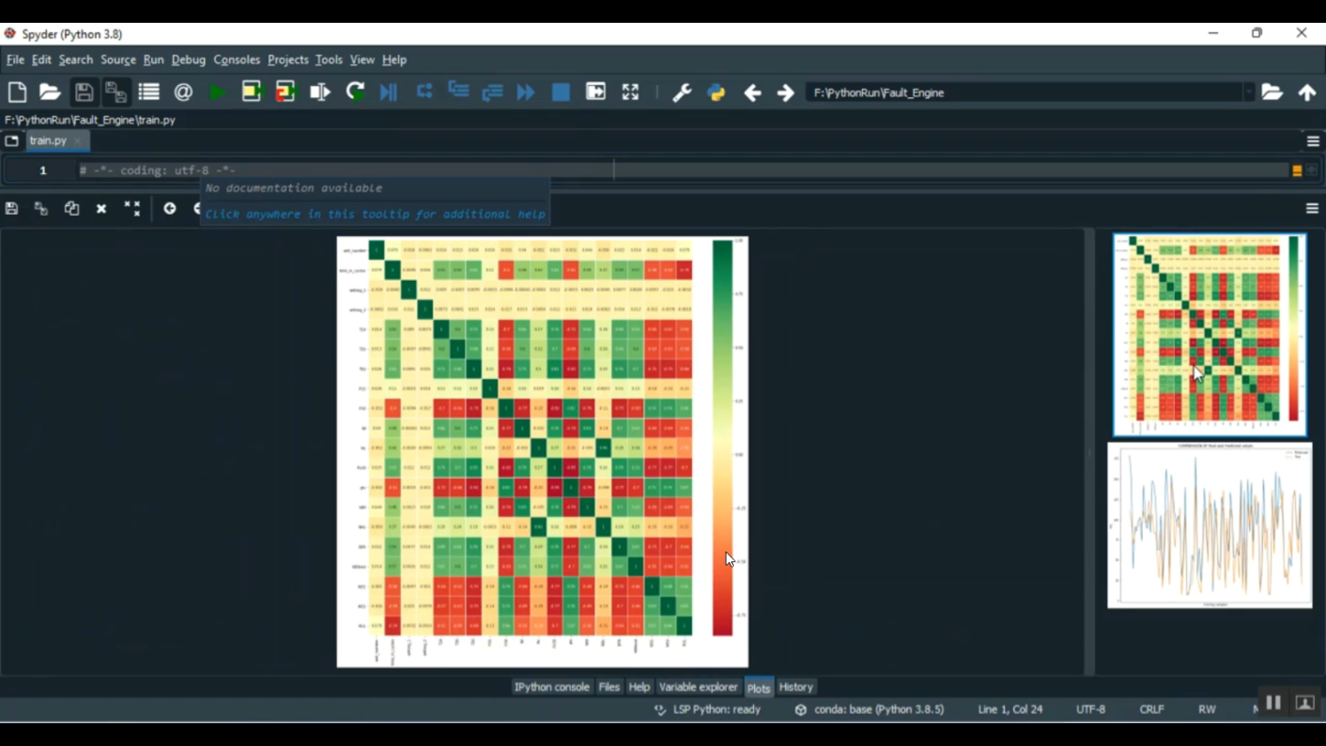Open the editor options hamburger menu
This screenshot has height=746, width=1326.
pyautogui.click(x=1312, y=141)
